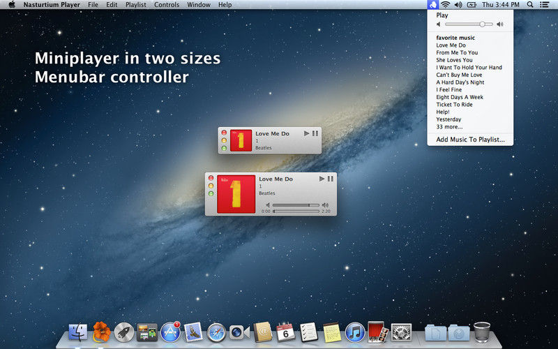The width and height of the screenshot is (558, 349).
Task: Open Contacts address book in Dock
Action: (x=263, y=332)
